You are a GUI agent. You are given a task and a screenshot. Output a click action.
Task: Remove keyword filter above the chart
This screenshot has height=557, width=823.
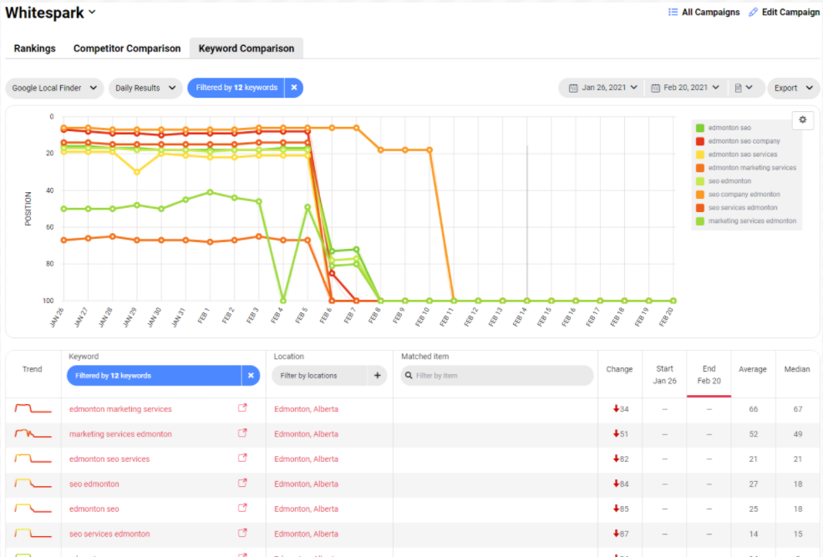click(x=294, y=88)
